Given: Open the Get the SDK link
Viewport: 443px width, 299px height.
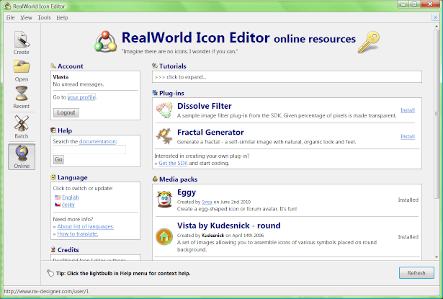Looking at the screenshot, I should [x=173, y=163].
